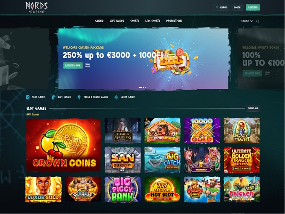
Task: Open Terms Apply link on banner
Action: coord(88,65)
